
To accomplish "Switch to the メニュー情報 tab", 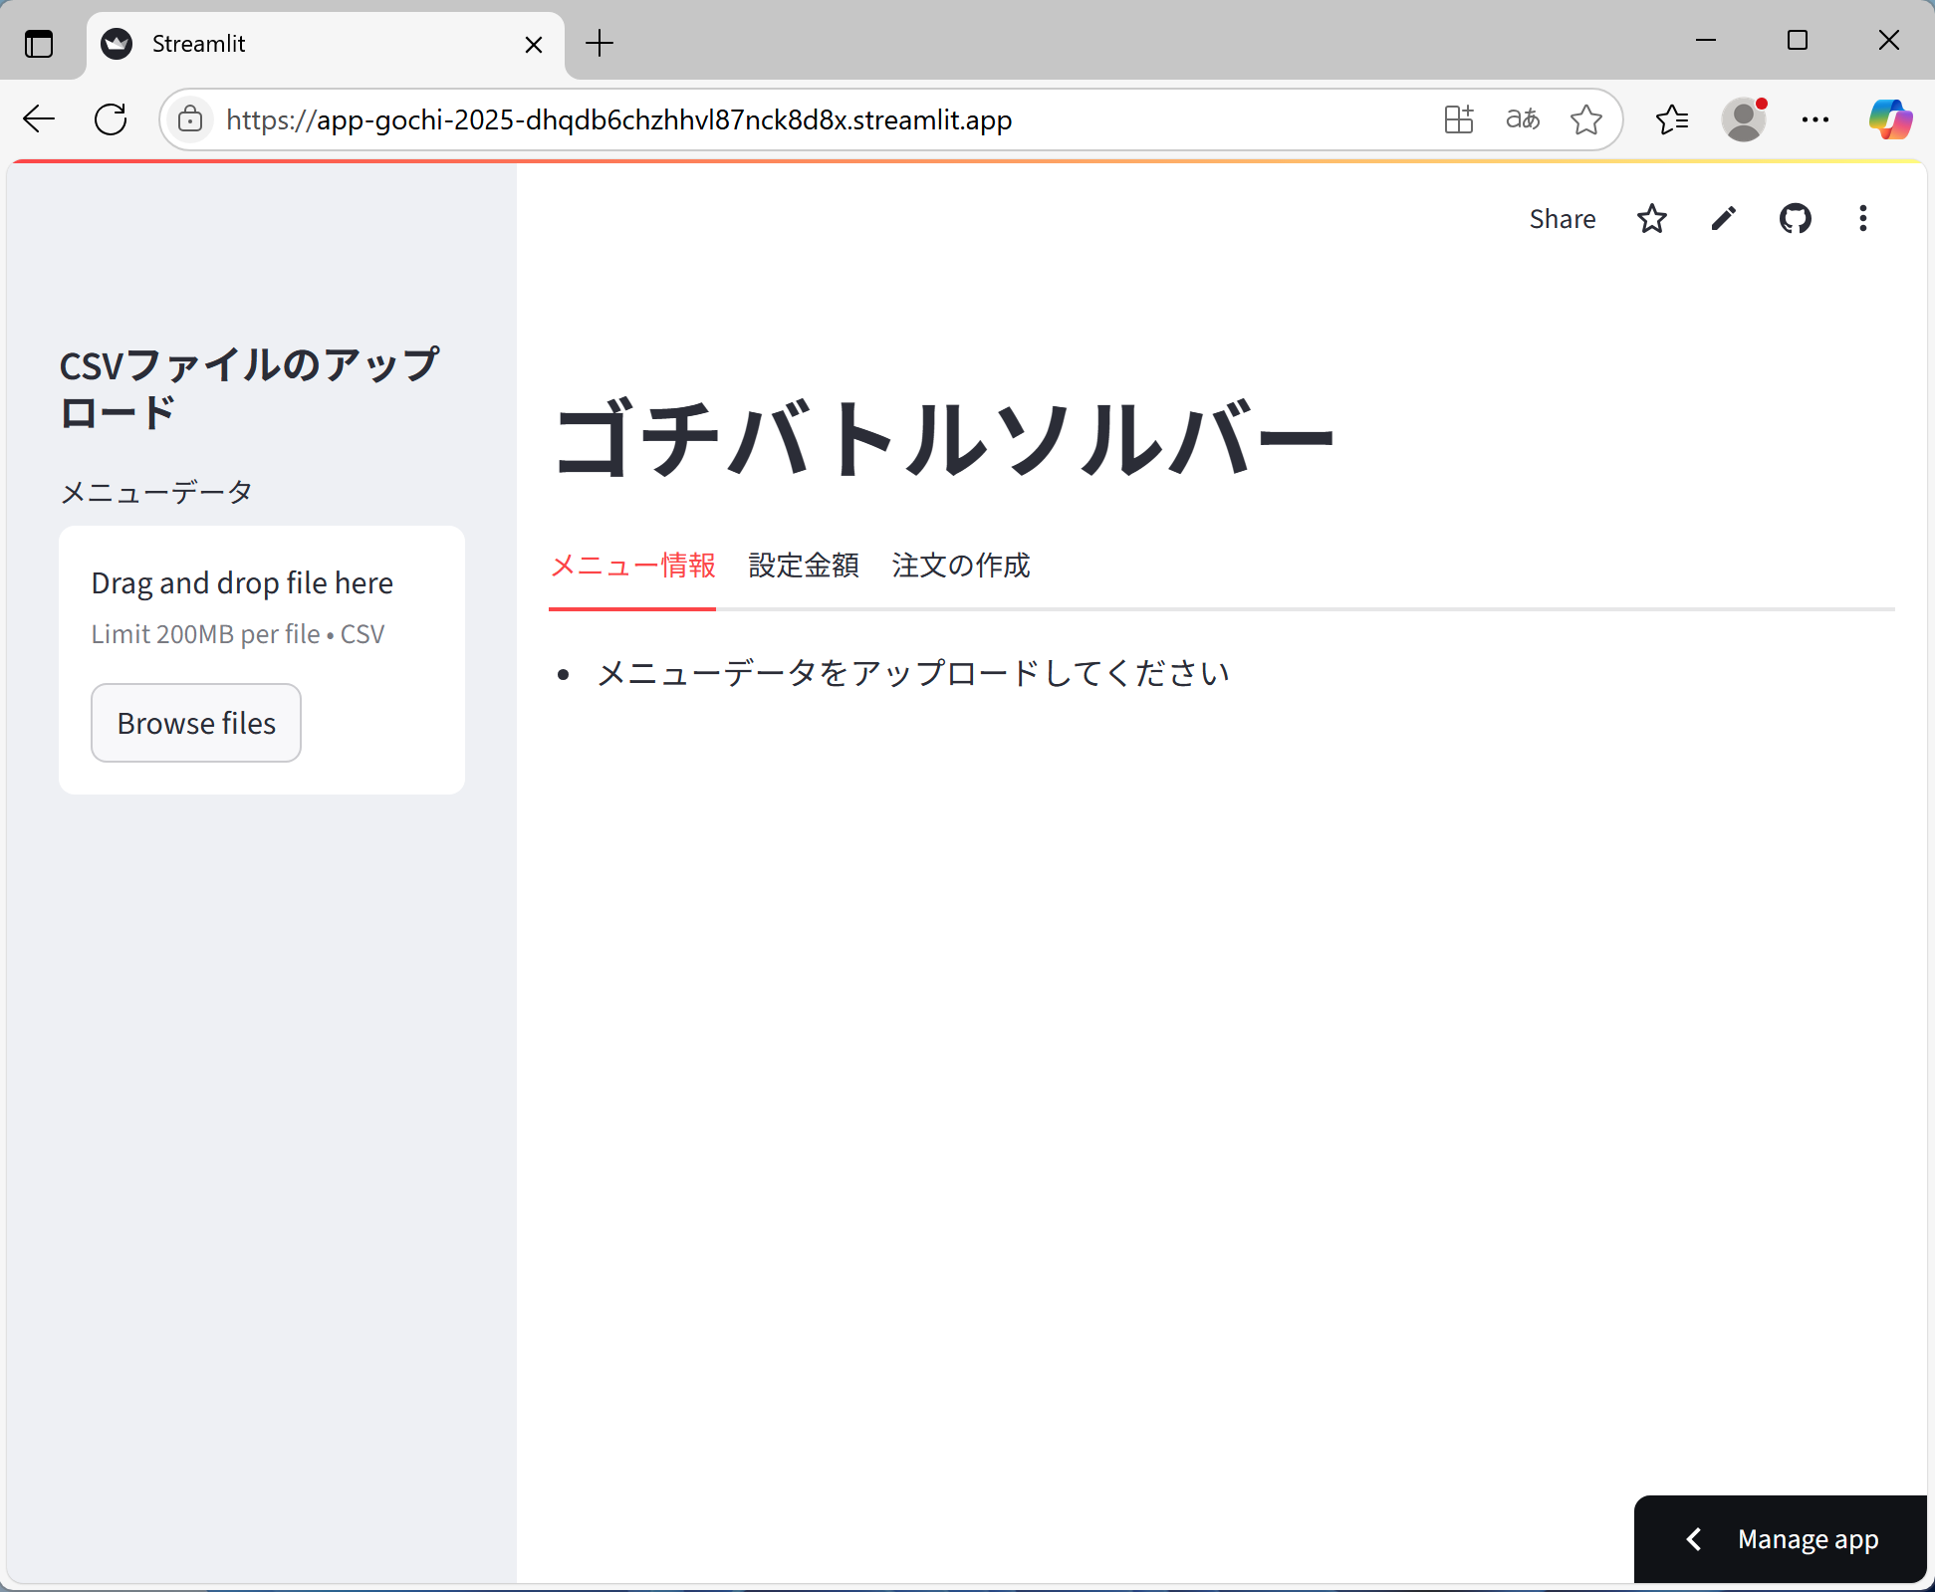I will click(632, 566).
